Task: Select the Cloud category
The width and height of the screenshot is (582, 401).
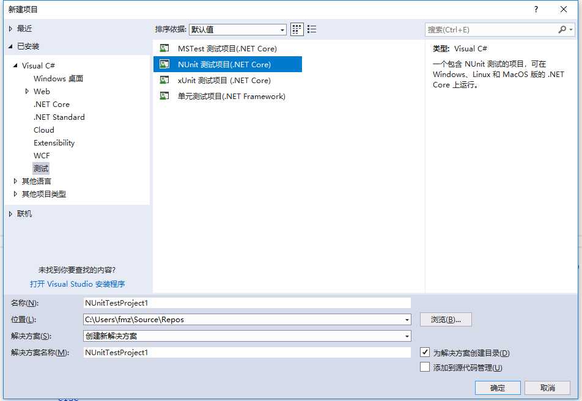Action: (x=44, y=130)
